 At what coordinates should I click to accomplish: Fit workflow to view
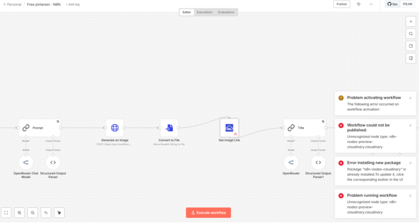click(x=6, y=213)
